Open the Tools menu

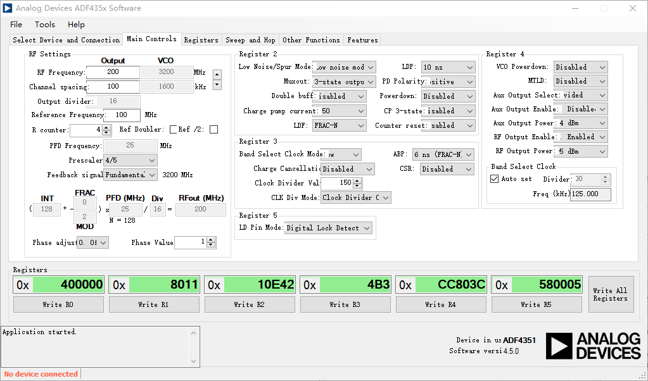[x=44, y=24]
